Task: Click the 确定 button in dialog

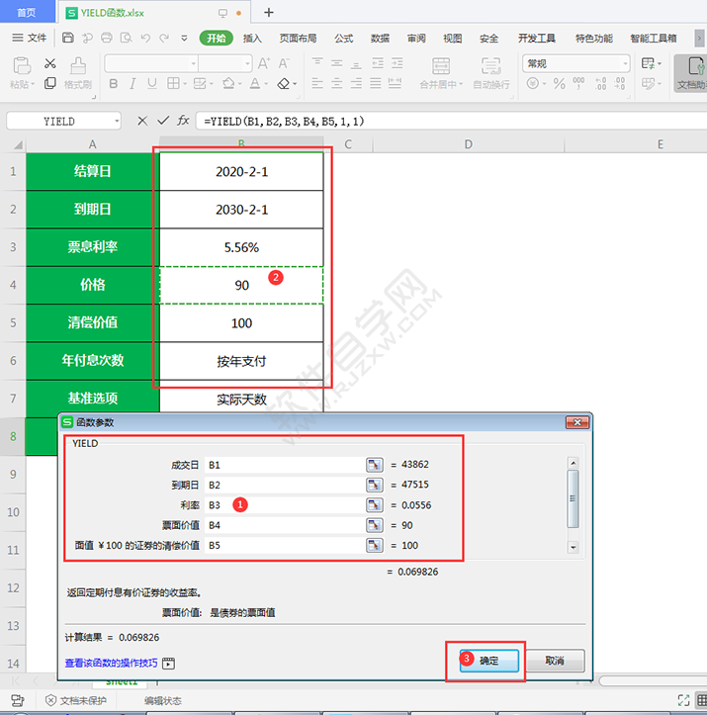Action: coord(489,661)
